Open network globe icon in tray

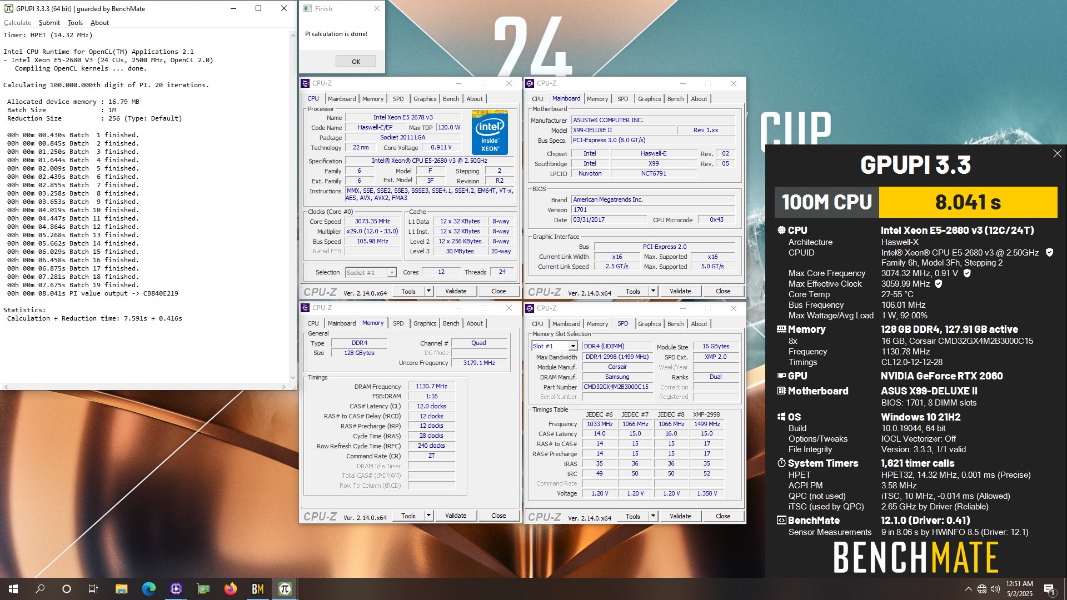click(x=982, y=589)
